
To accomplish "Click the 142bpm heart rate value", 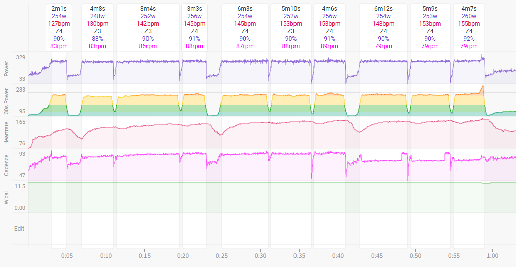I will pyautogui.click(x=148, y=23).
